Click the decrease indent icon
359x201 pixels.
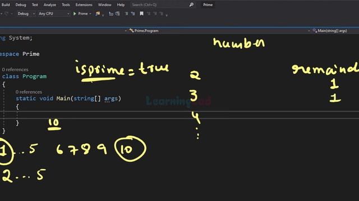click(x=126, y=13)
